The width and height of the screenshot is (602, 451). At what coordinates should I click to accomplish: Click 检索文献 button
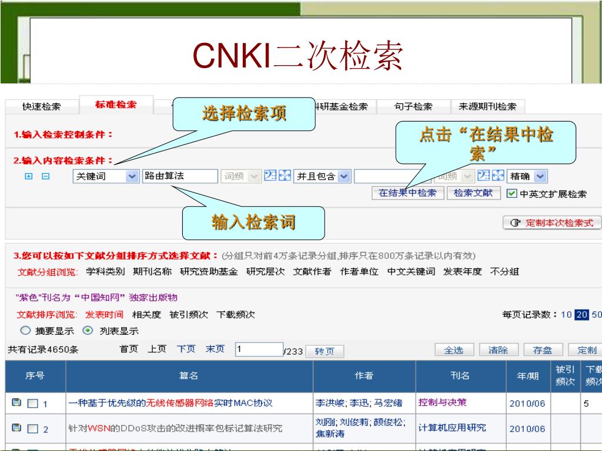pos(473,193)
